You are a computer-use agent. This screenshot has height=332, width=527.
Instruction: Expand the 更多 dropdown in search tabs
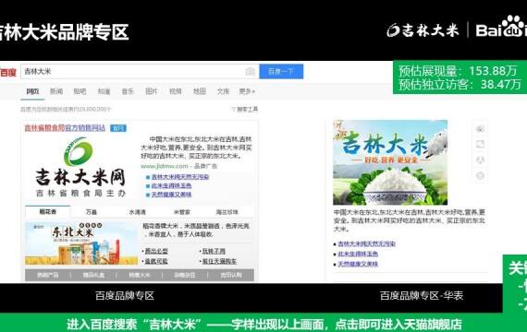tap(247, 91)
